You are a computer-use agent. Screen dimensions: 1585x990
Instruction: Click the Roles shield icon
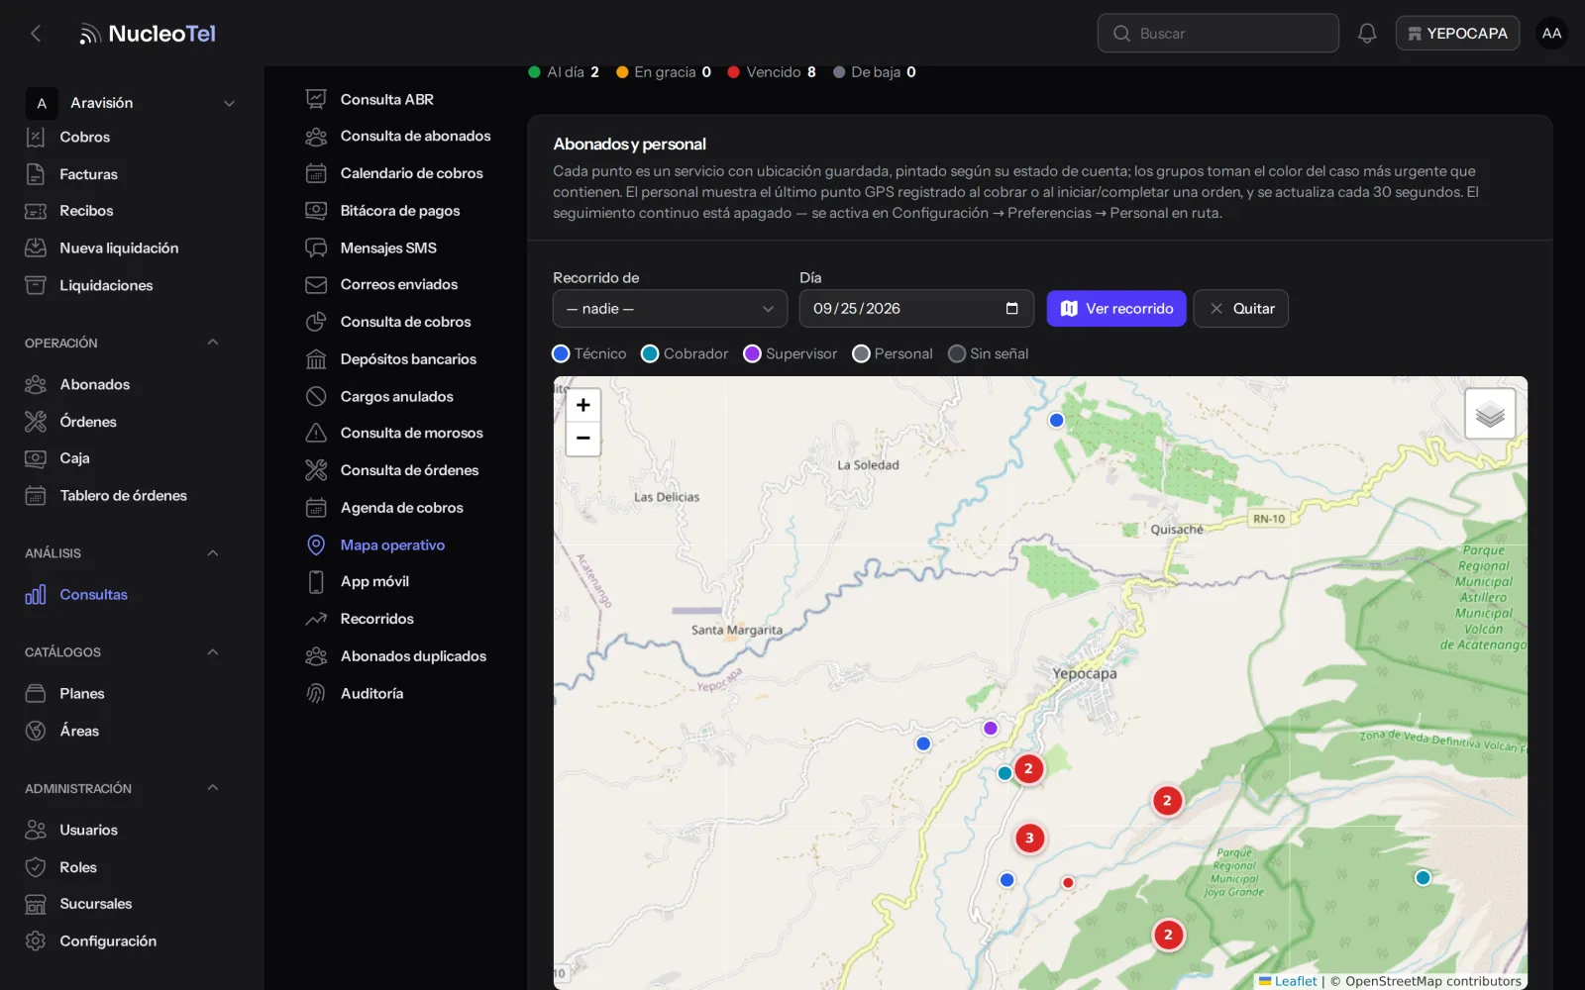(36, 867)
